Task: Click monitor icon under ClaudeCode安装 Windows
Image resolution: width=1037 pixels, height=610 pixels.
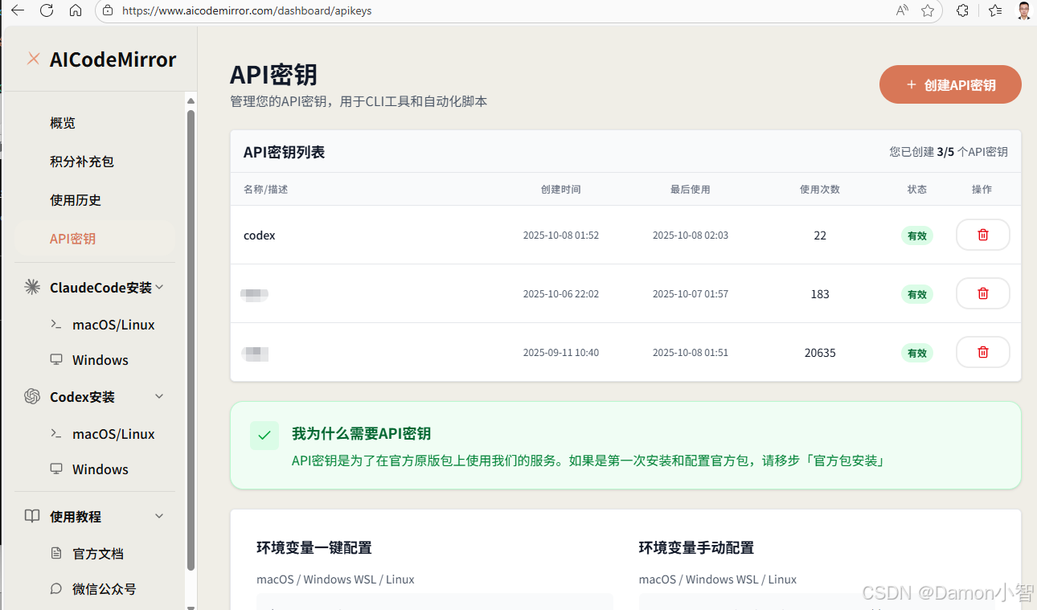Action: pyautogui.click(x=56, y=359)
